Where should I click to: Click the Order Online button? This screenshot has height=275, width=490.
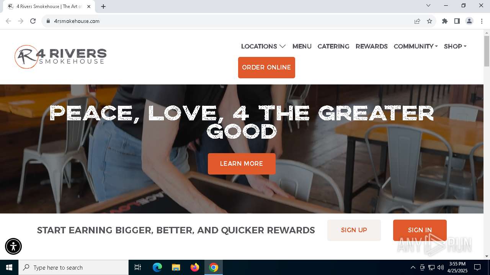coord(266,68)
